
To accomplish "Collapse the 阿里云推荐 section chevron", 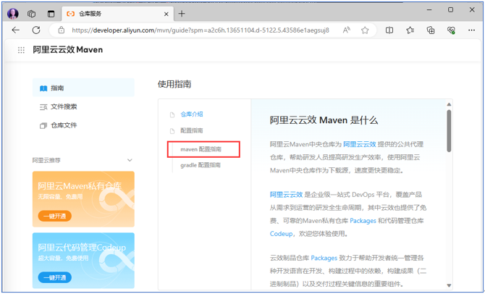I will (130, 160).
